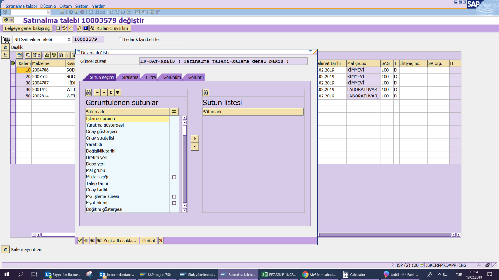The height and width of the screenshot is (280, 499).
Task: Open the delete icon's dropdown arrow in the item toolbar
Action: tap(39, 55)
